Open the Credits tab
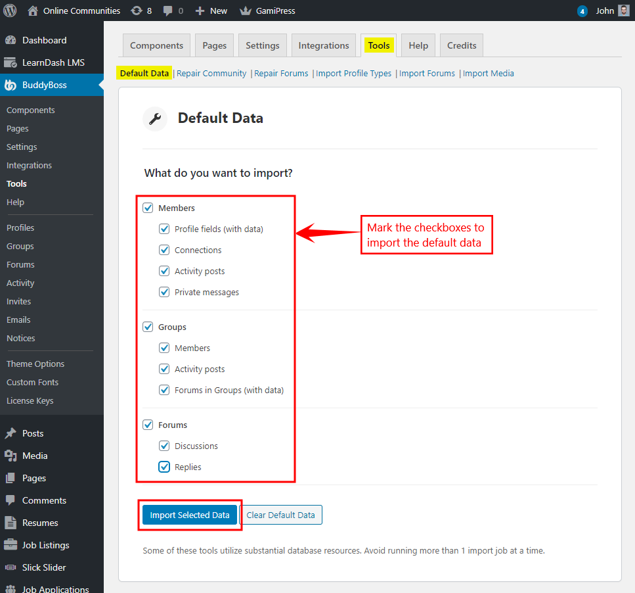 point(461,45)
